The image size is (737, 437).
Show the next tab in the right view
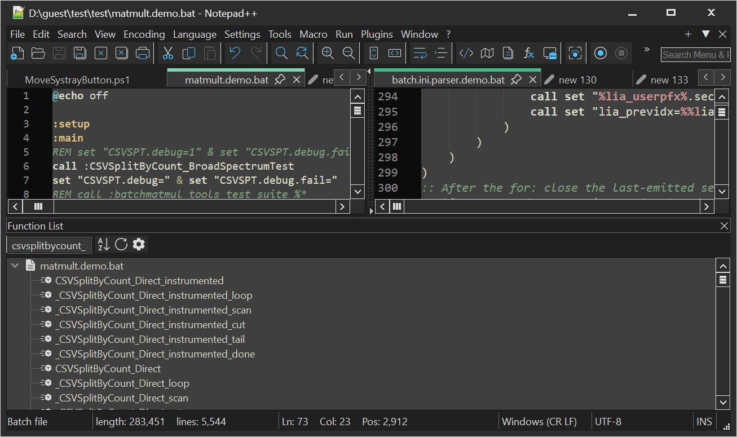tap(722, 77)
